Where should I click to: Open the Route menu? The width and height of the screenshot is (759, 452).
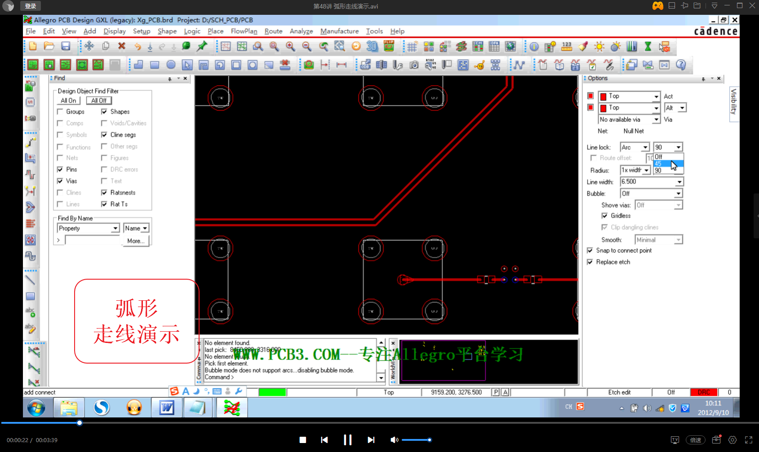click(x=273, y=31)
